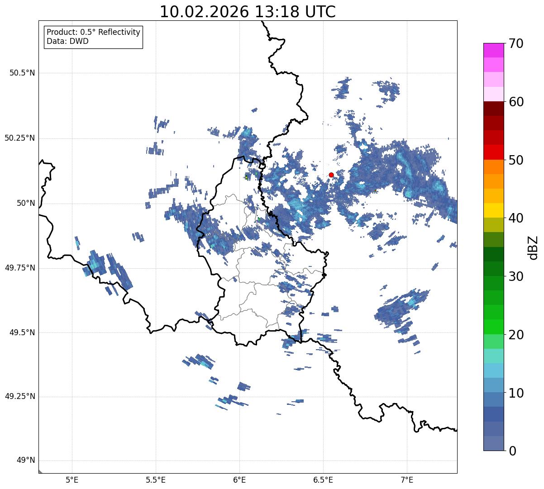
Task: Click the 5°E longitude label
Action: point(72,480)
